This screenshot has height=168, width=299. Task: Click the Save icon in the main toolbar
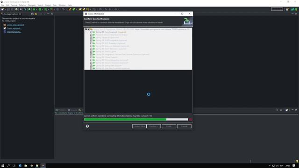pyautogui.click(x=8, y=9)
